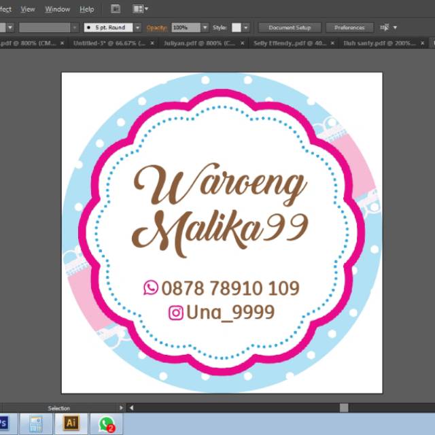Show status bar options beside Selection
This screenshot has height=435, width=435.
pyautogui.click(x=121, y=408)
